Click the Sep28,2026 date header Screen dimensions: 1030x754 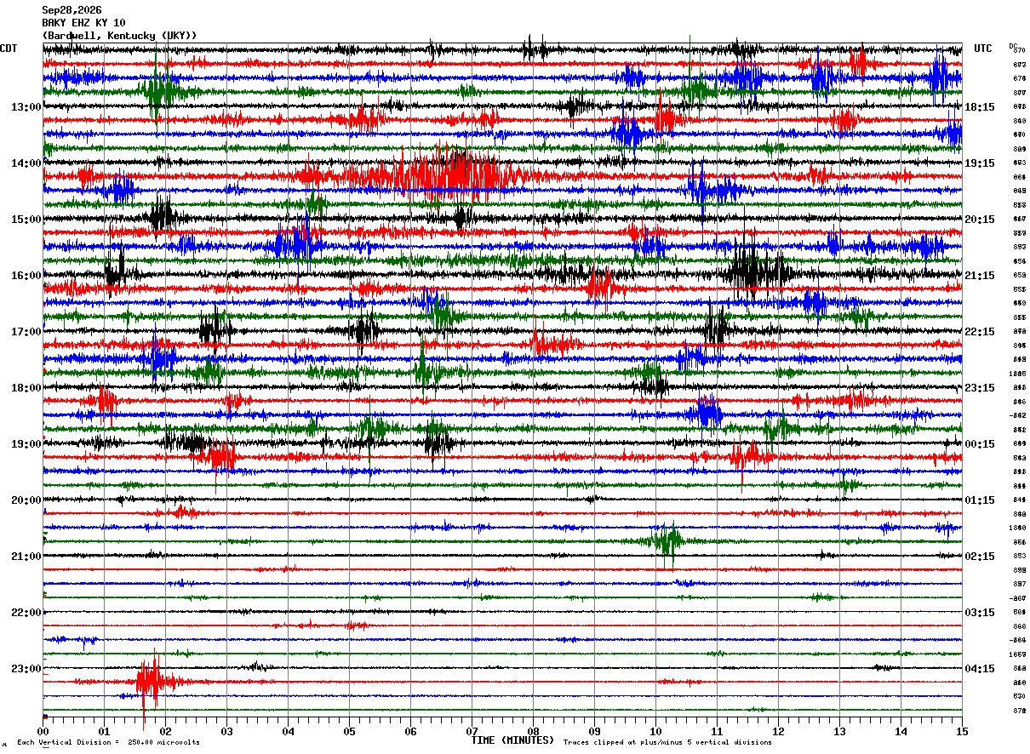pos(72,10)
